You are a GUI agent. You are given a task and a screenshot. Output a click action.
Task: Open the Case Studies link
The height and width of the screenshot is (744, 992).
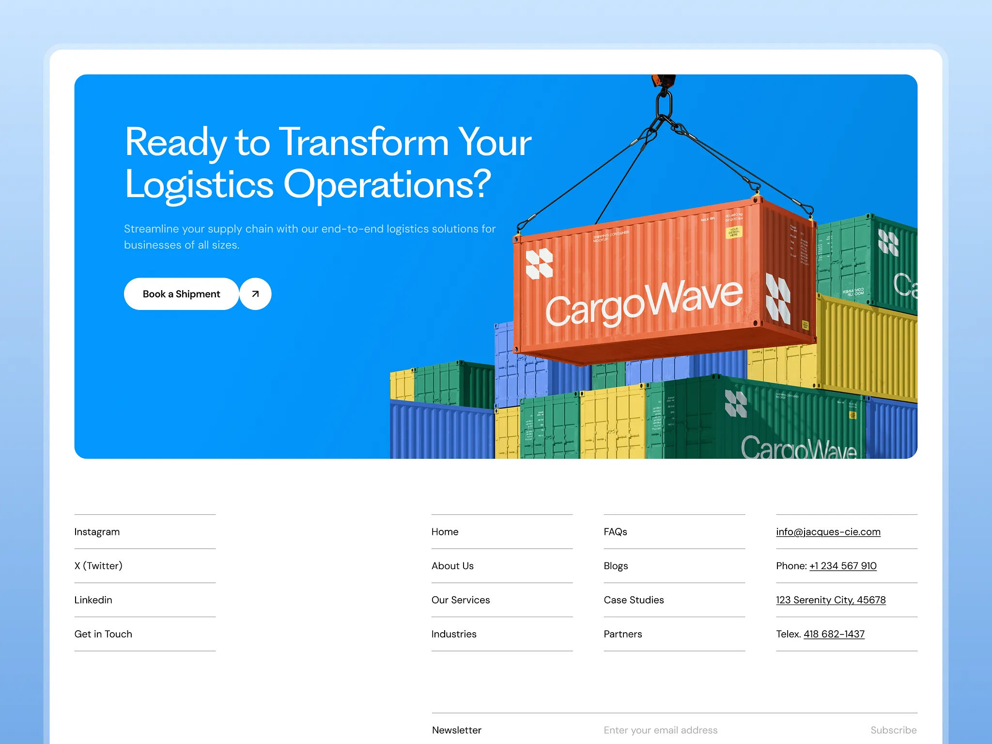tap(634, 600)
